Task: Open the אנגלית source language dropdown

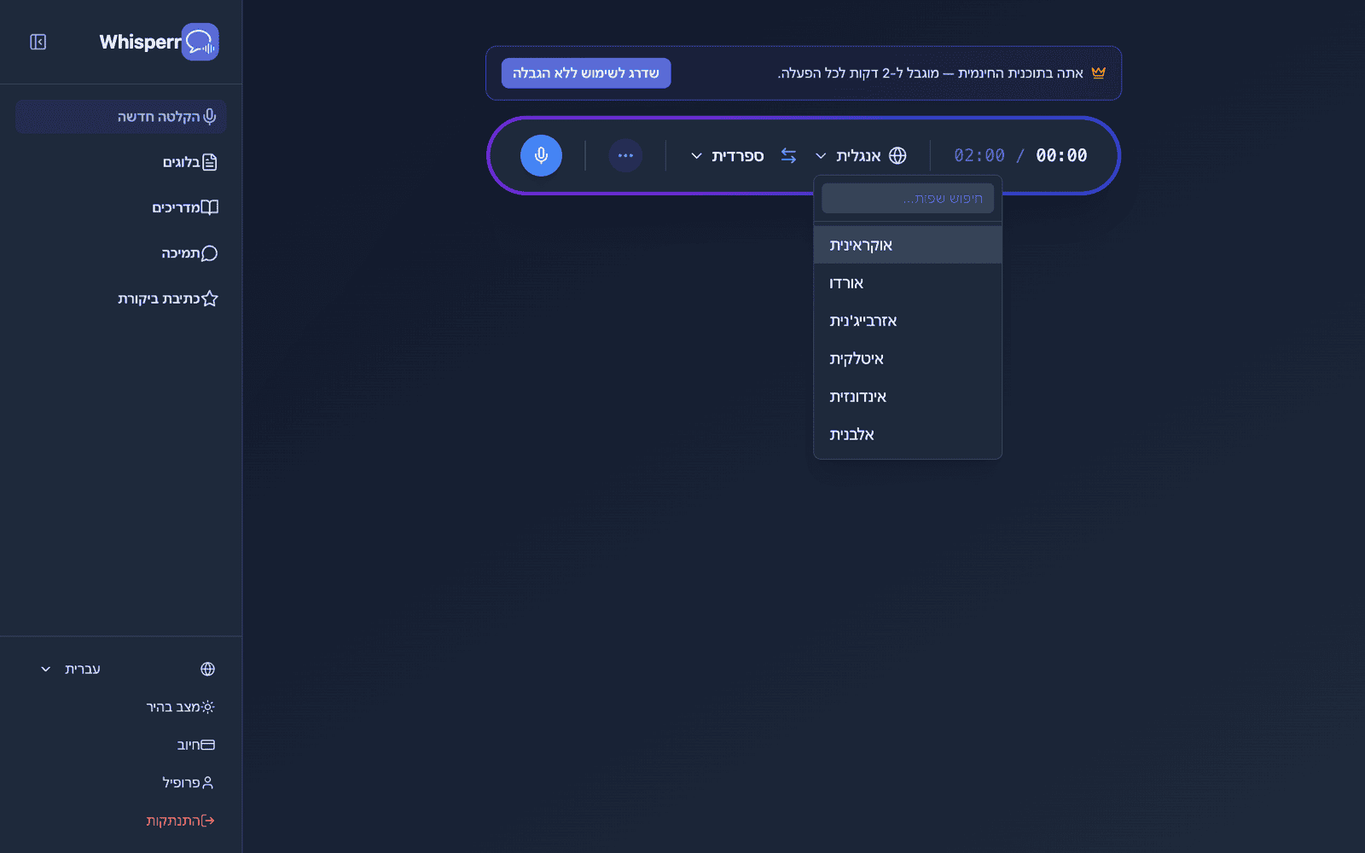Action: click(861, 156)
